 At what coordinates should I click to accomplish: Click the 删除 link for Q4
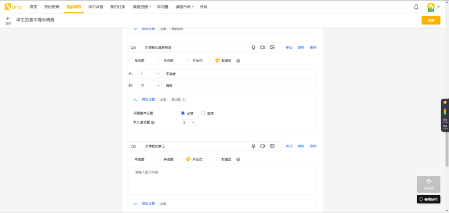(313, 48)
